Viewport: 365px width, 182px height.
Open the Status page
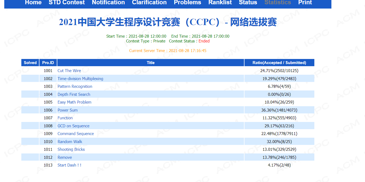click(x=248, y=3)
